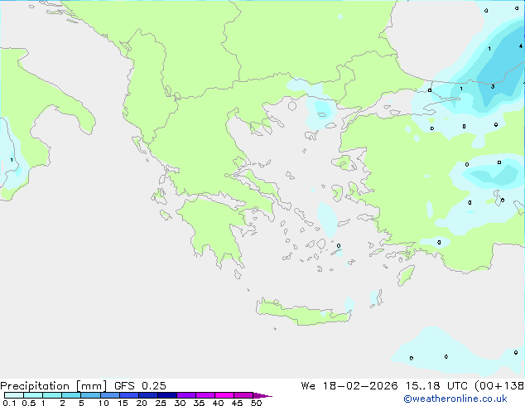Click the precipitation value '3' on the map
This screenshot has height=406, width=525.
pyautogui.click(x=493, y=87)
